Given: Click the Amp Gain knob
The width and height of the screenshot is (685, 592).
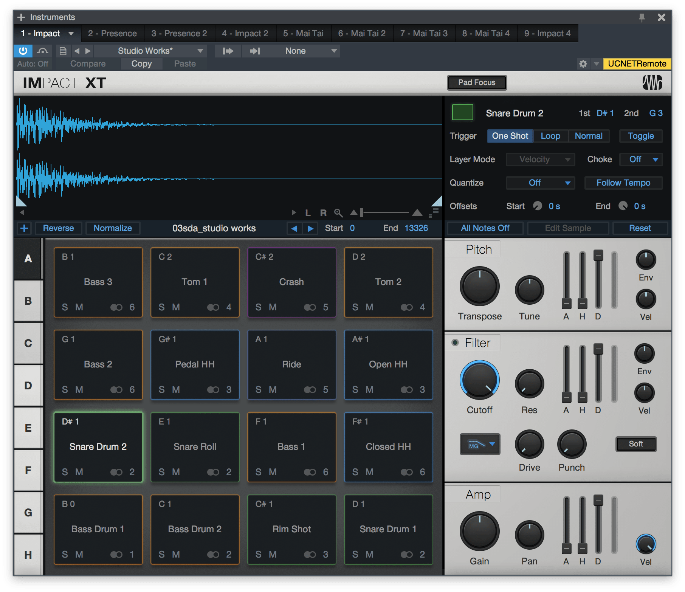Looking at the screenshot, I should (x=479, y=531).
